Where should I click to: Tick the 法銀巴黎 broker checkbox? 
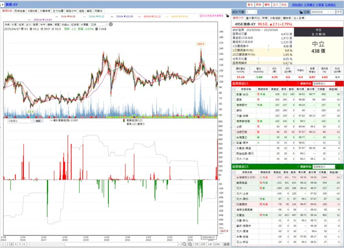pos(234,132)
